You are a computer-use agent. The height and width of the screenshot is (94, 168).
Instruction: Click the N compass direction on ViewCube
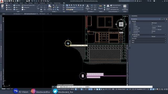tap(121, 20)
